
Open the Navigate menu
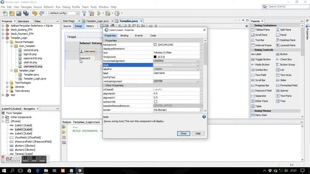point(26,7)
